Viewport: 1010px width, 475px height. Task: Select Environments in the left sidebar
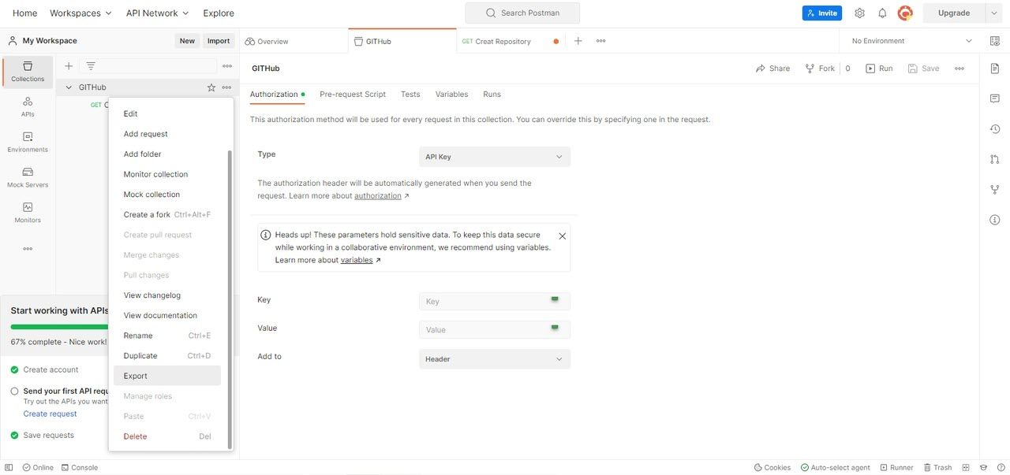(x=24, y=140)
